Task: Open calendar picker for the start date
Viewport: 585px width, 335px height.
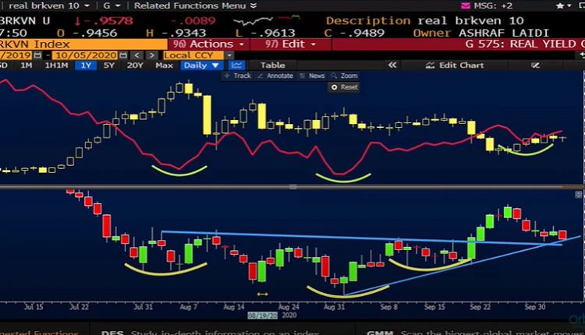Action: pos(37,55)
